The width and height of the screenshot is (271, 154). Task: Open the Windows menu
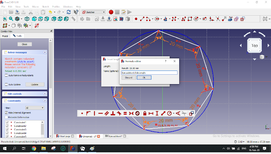[68, 6]
